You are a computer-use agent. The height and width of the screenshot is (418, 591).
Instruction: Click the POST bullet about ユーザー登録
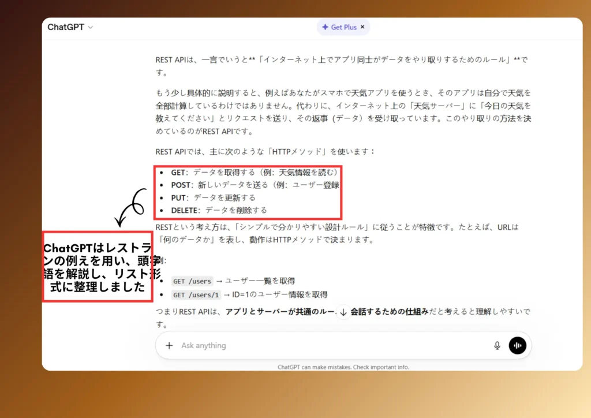pyautogui.click(x=255, y=185)
